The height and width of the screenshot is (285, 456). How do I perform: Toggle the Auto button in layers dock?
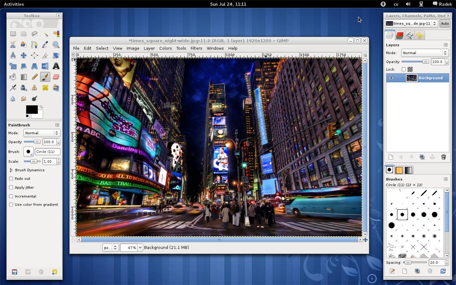(x=445, y=24)
